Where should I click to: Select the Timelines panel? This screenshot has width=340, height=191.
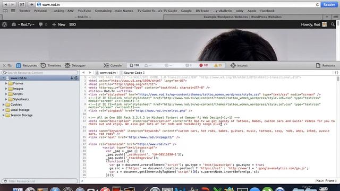click(51, 65)
